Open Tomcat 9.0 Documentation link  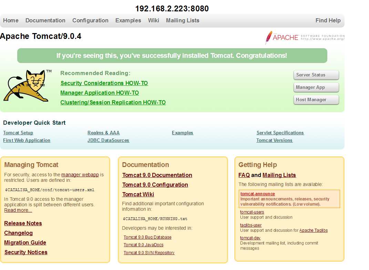pos(157,175)
